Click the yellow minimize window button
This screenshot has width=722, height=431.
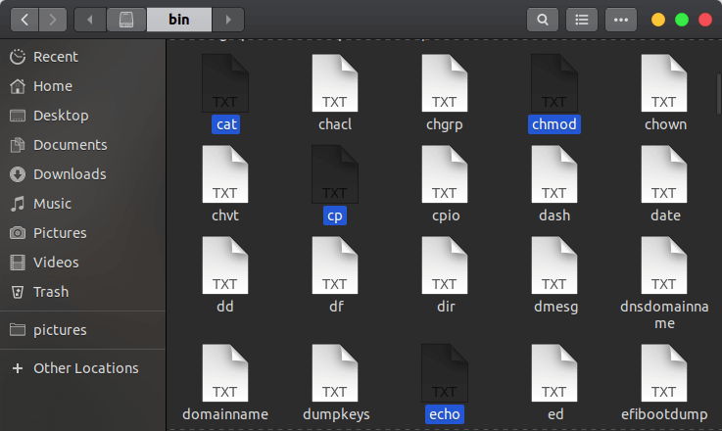(658, 20)
